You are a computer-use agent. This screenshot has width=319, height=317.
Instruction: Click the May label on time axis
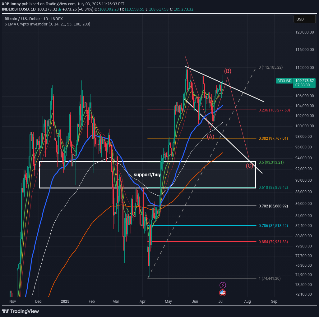click(x=168, y=301)
